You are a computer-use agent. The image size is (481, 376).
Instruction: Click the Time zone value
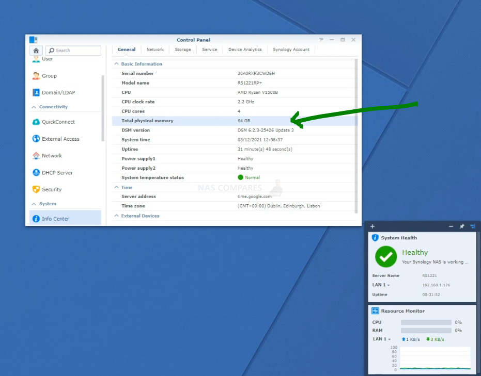(x=278, y=206)
